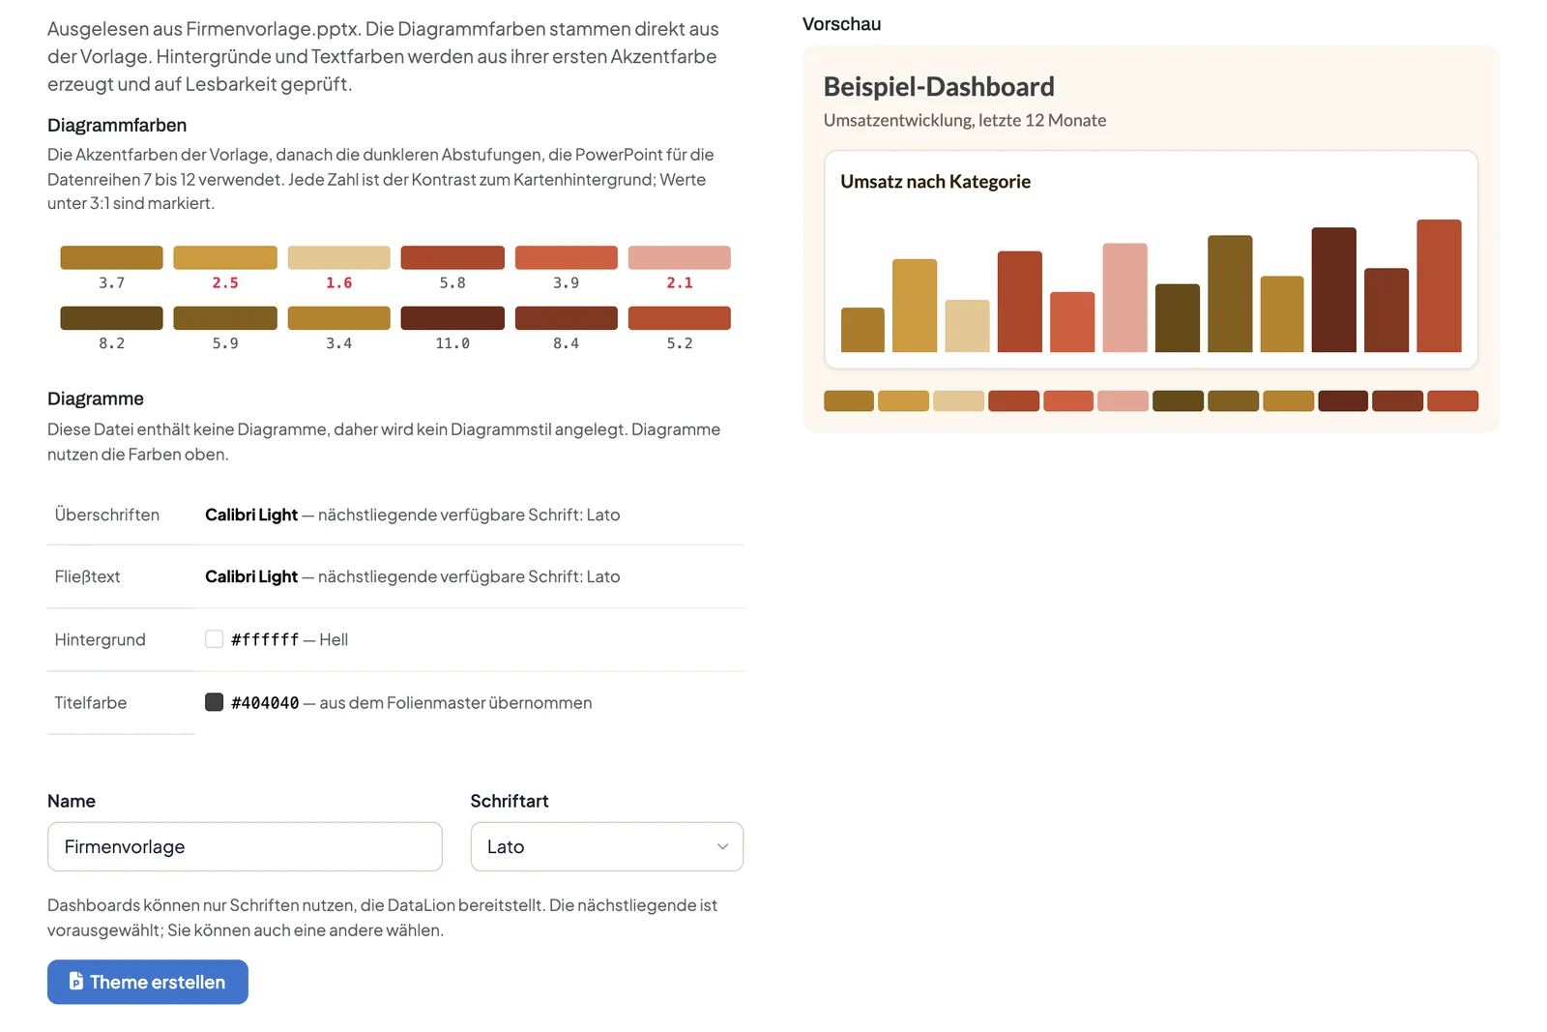The image size is (1547, 1032).
Task: Select the swatch with contrast 5.2
Action: (x=680, y=318)
